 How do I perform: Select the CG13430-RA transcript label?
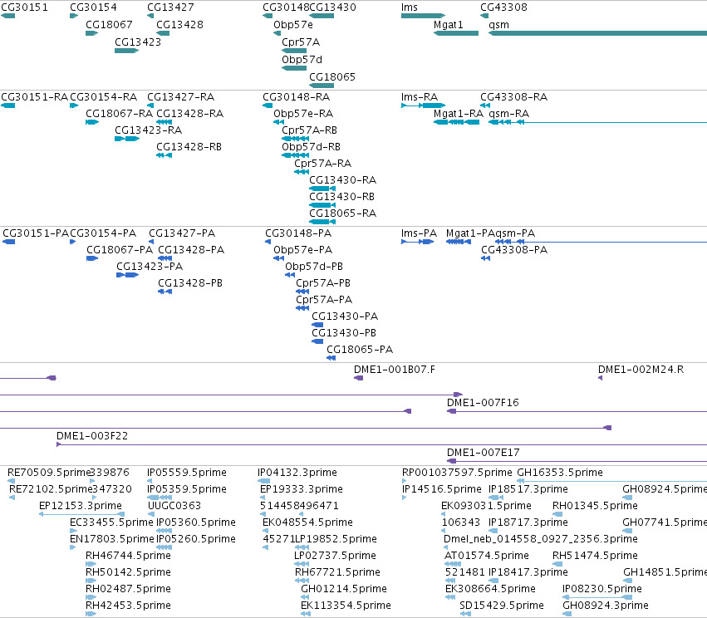[x=342, y=180]
